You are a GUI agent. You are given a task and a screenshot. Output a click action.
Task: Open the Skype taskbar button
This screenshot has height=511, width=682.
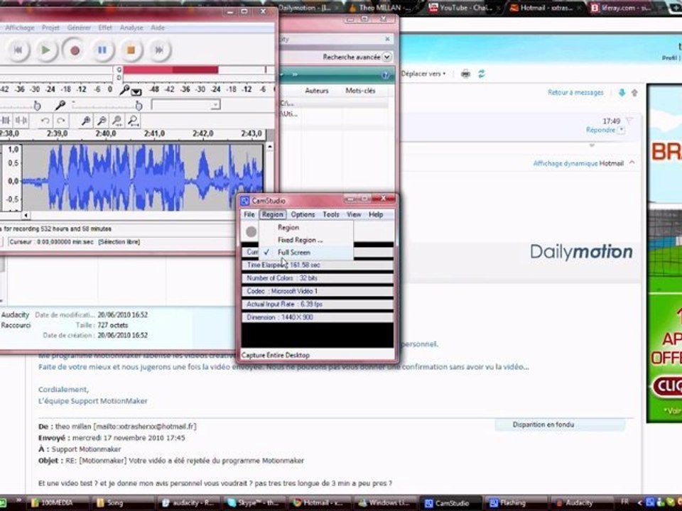tap(255, 502)
